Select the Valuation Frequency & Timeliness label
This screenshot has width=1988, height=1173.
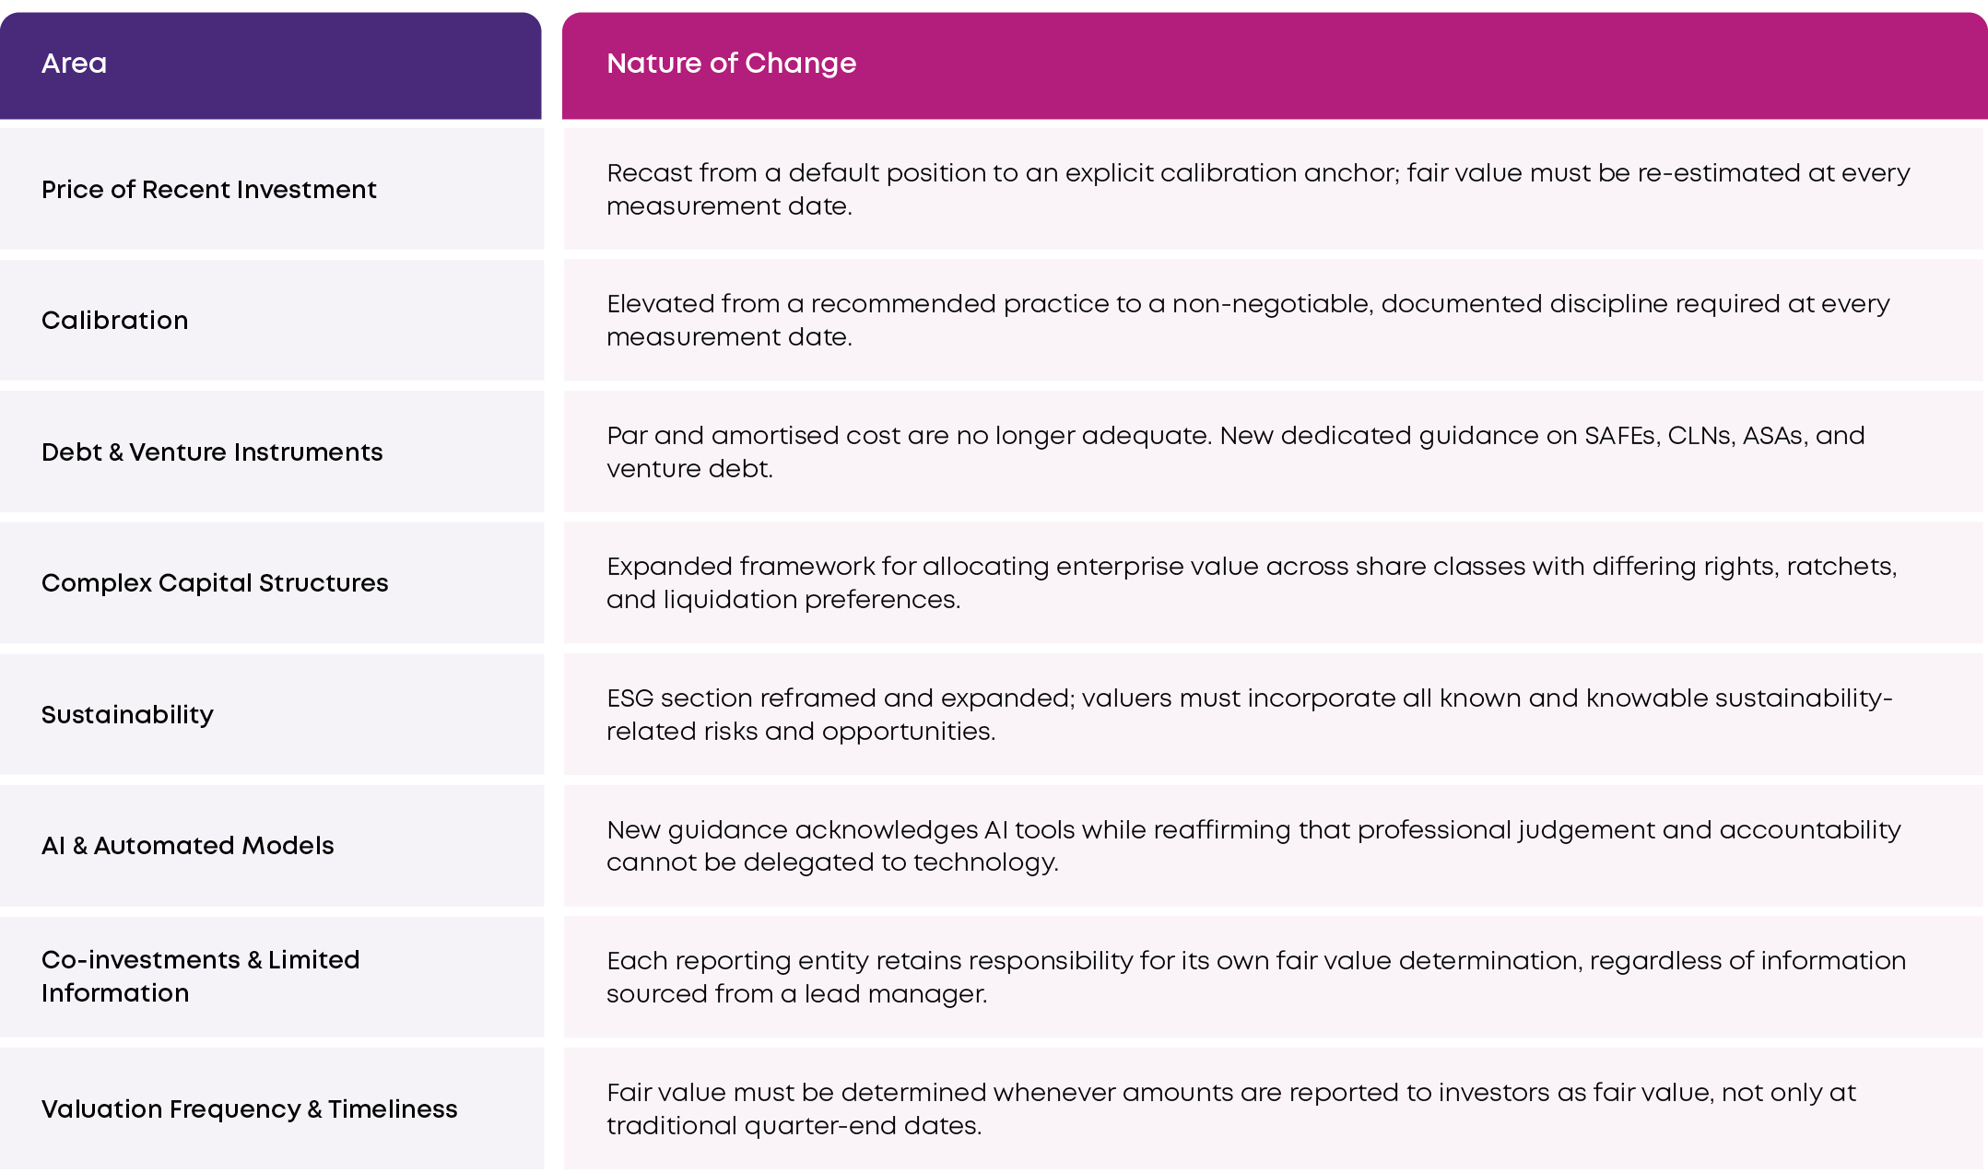pyautogui.click(x=250, y=1109)
